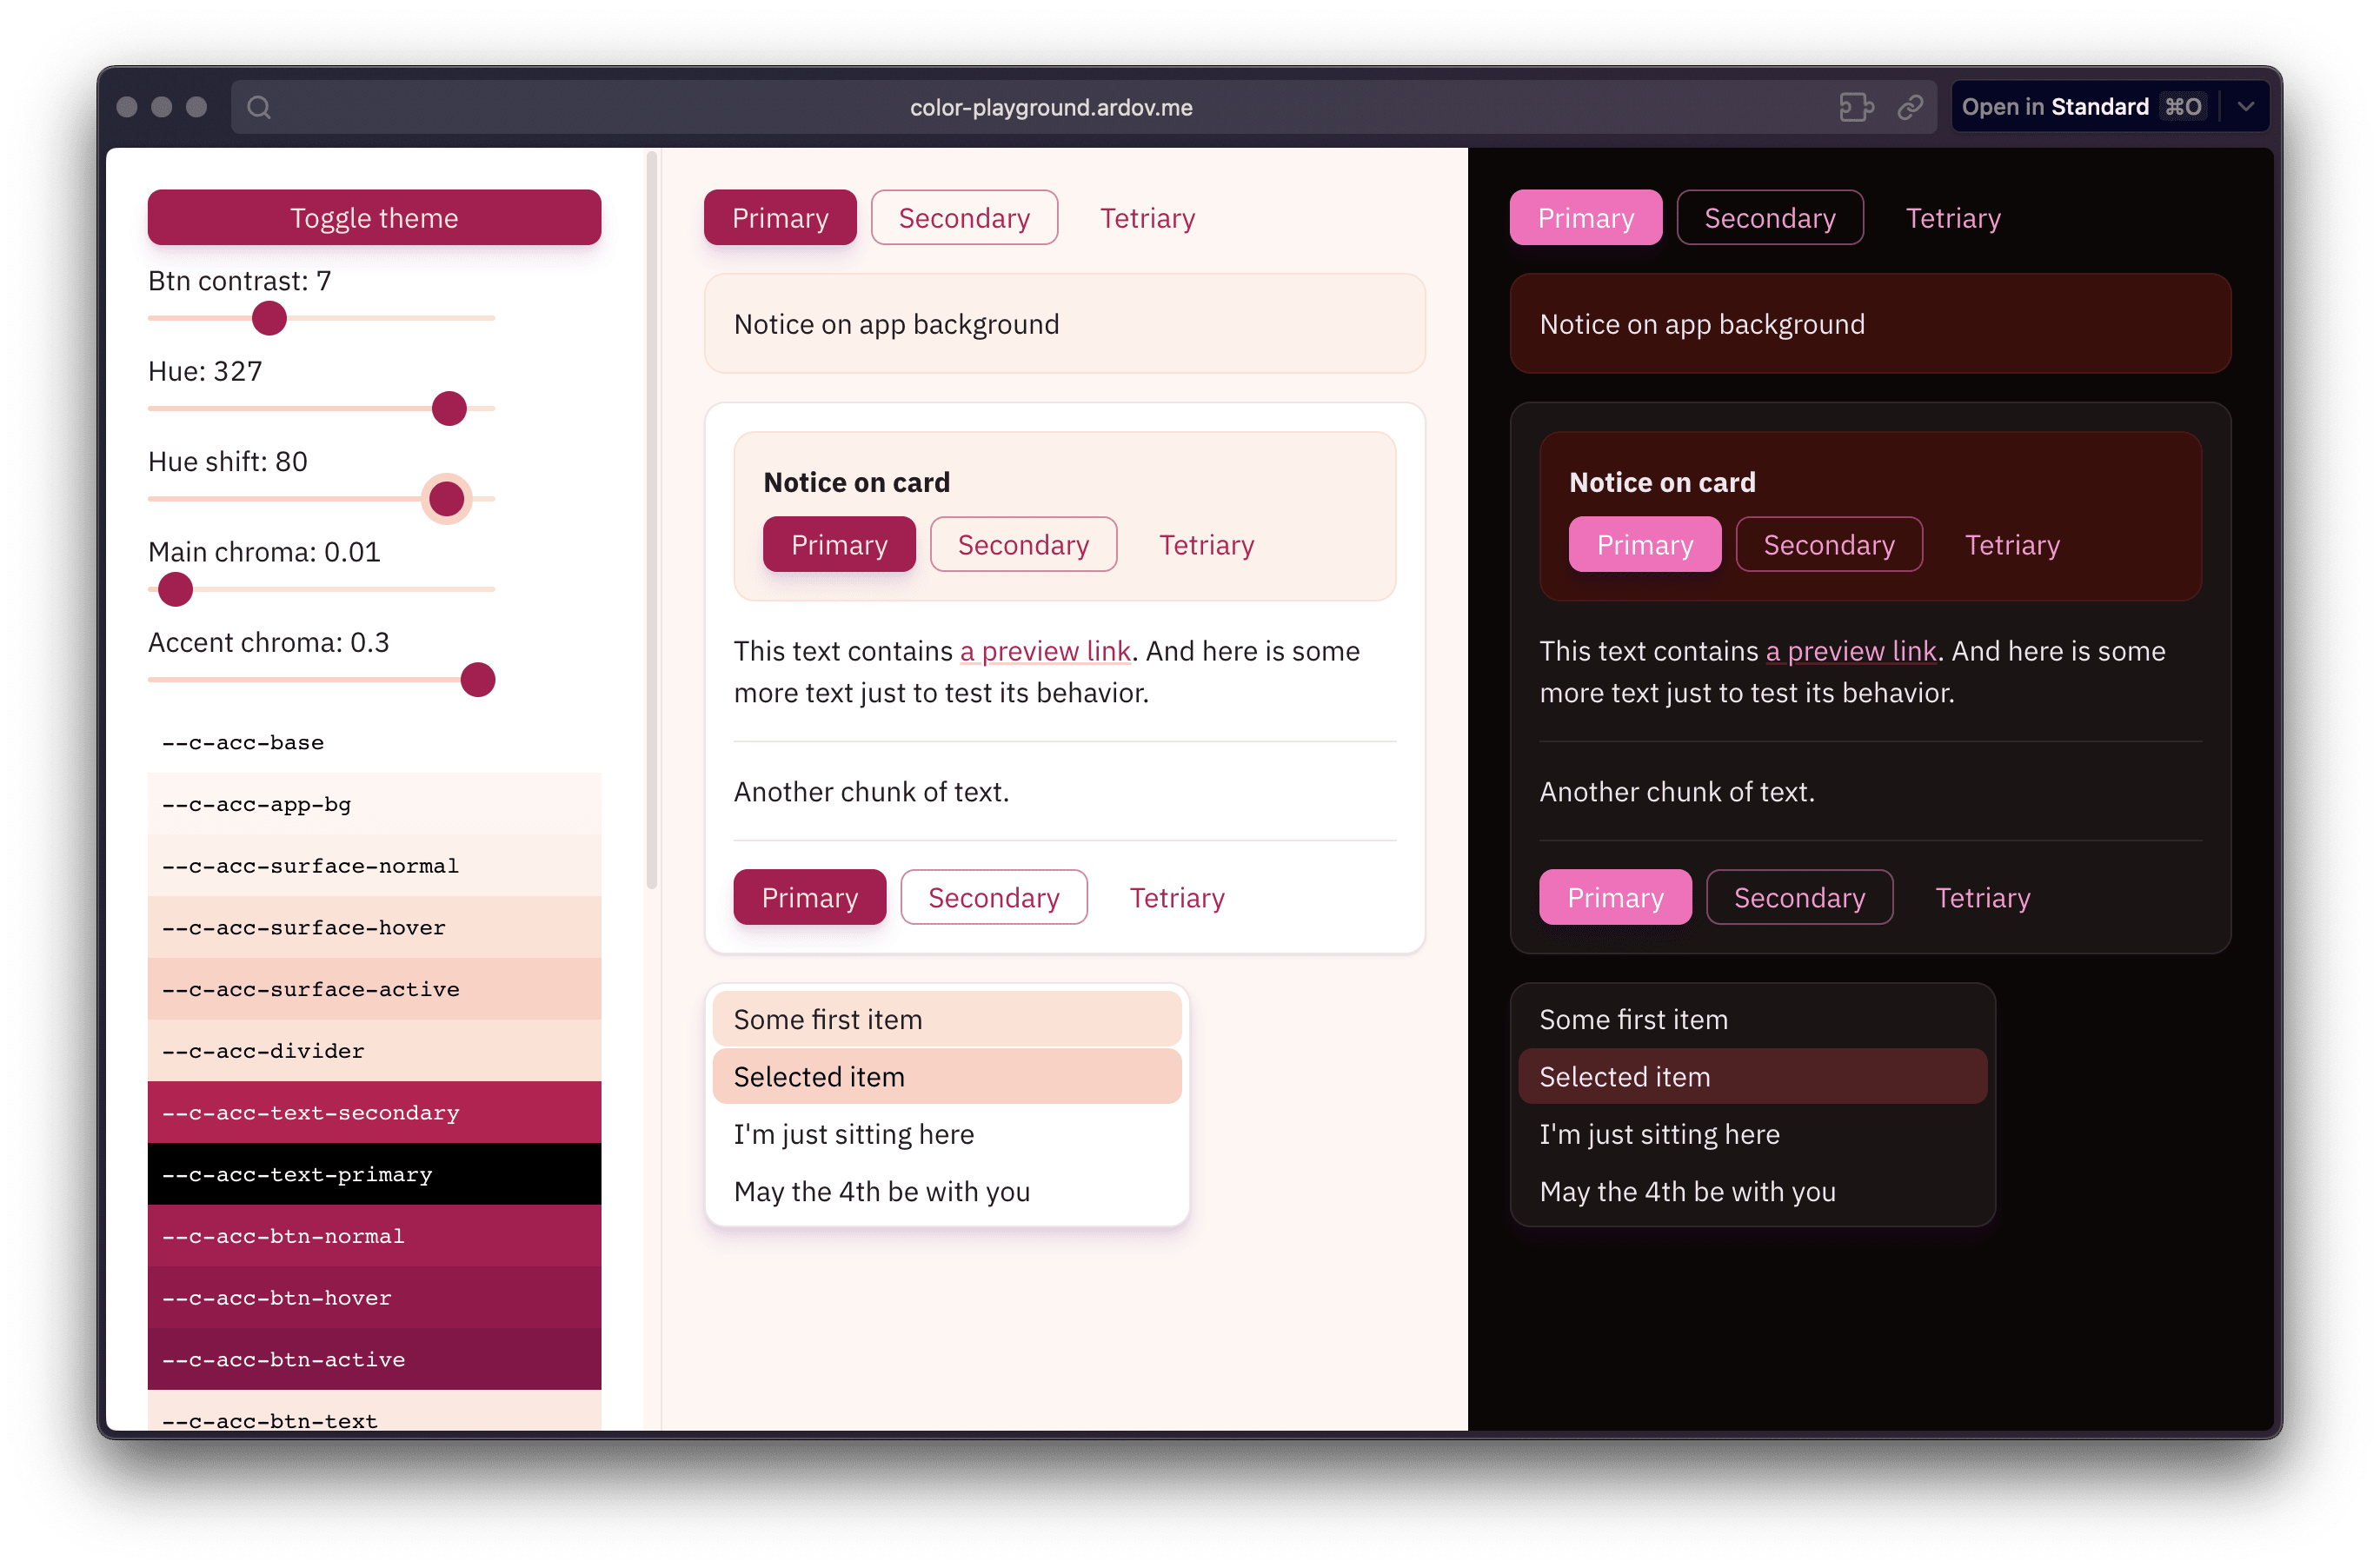Select 'Selected item' in light list
The image size is (2380, 1568).
pos(946,1077)
